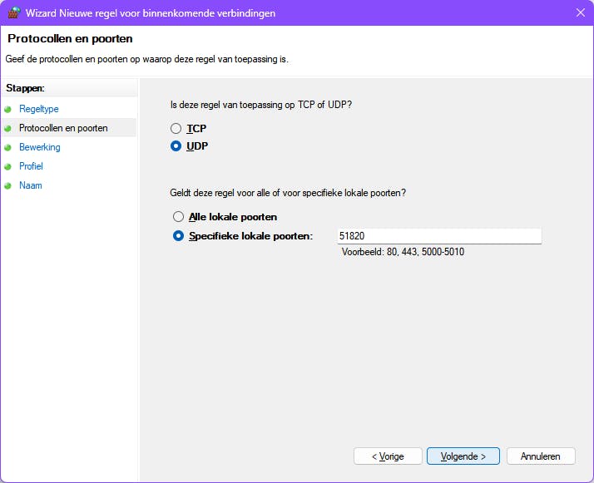Click green bullet next to Bewerking
594x483 pixels.
point(8,147)
